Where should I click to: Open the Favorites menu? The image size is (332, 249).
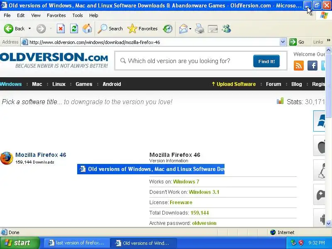[56, 15]
